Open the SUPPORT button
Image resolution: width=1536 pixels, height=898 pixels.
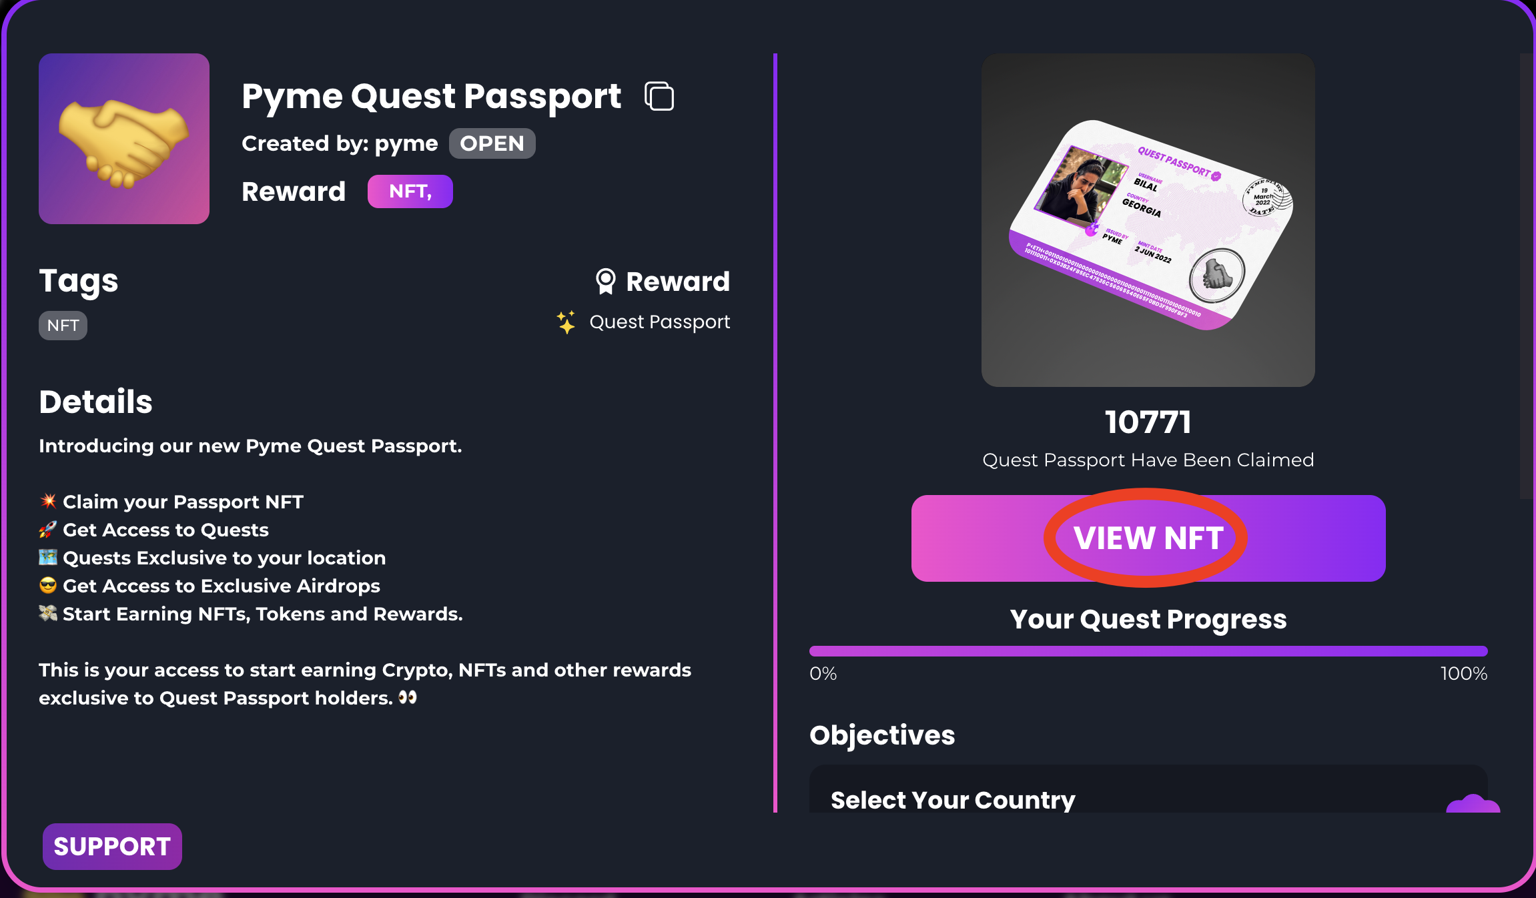click(x=112, y=846)
